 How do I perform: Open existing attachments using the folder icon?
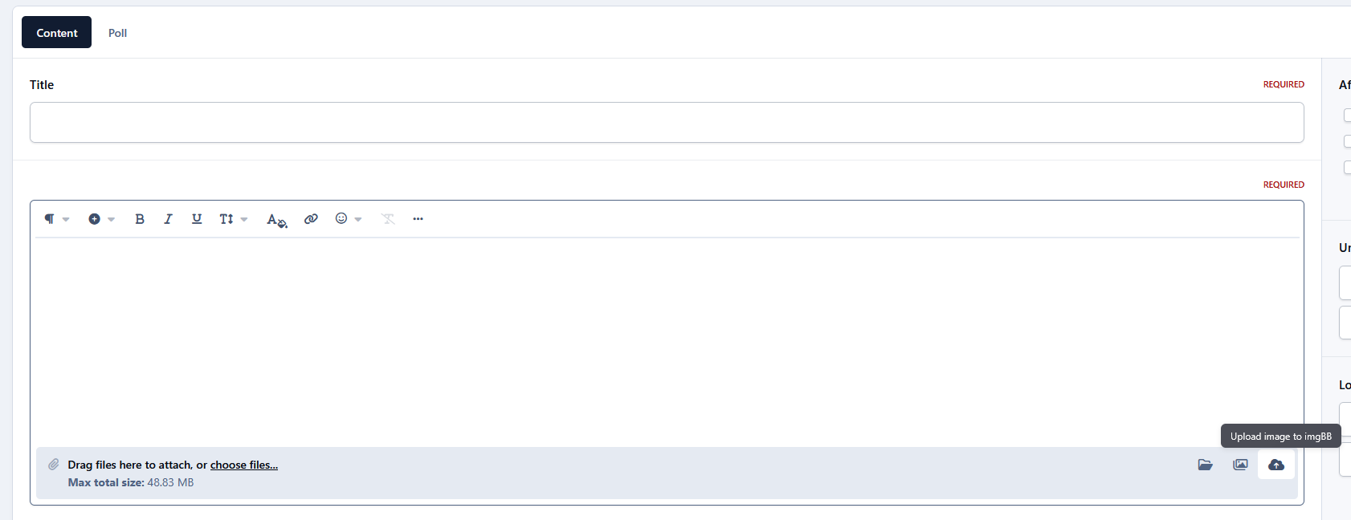(1205, 465)
